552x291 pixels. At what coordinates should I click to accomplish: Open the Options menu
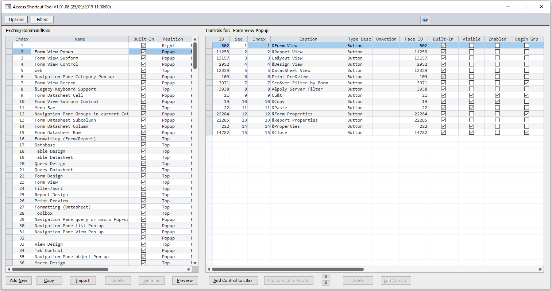click(17, 20)
